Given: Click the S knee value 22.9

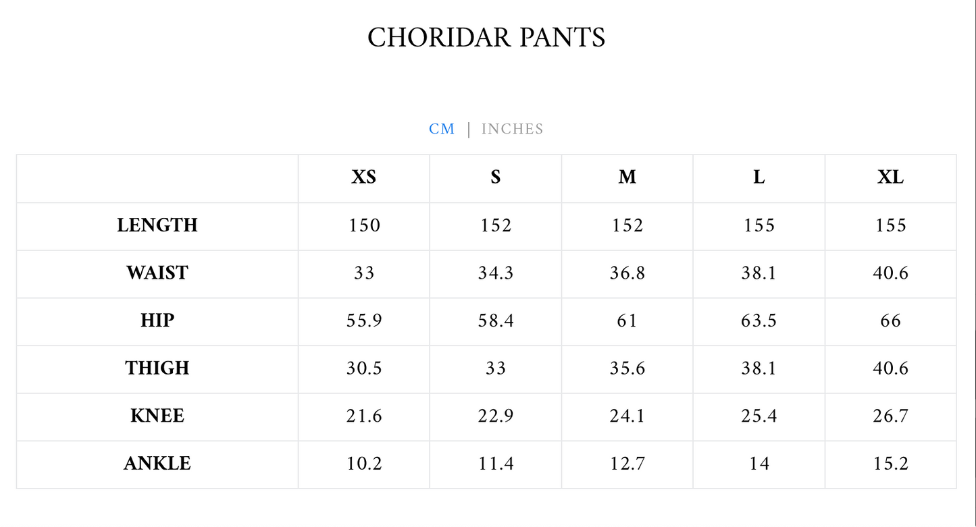Looking at the screenshot, I should pos(495,416).
